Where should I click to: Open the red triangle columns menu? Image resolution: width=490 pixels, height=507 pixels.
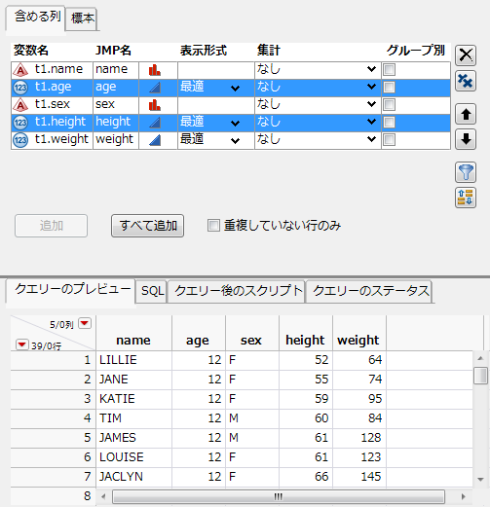(85, 323)
